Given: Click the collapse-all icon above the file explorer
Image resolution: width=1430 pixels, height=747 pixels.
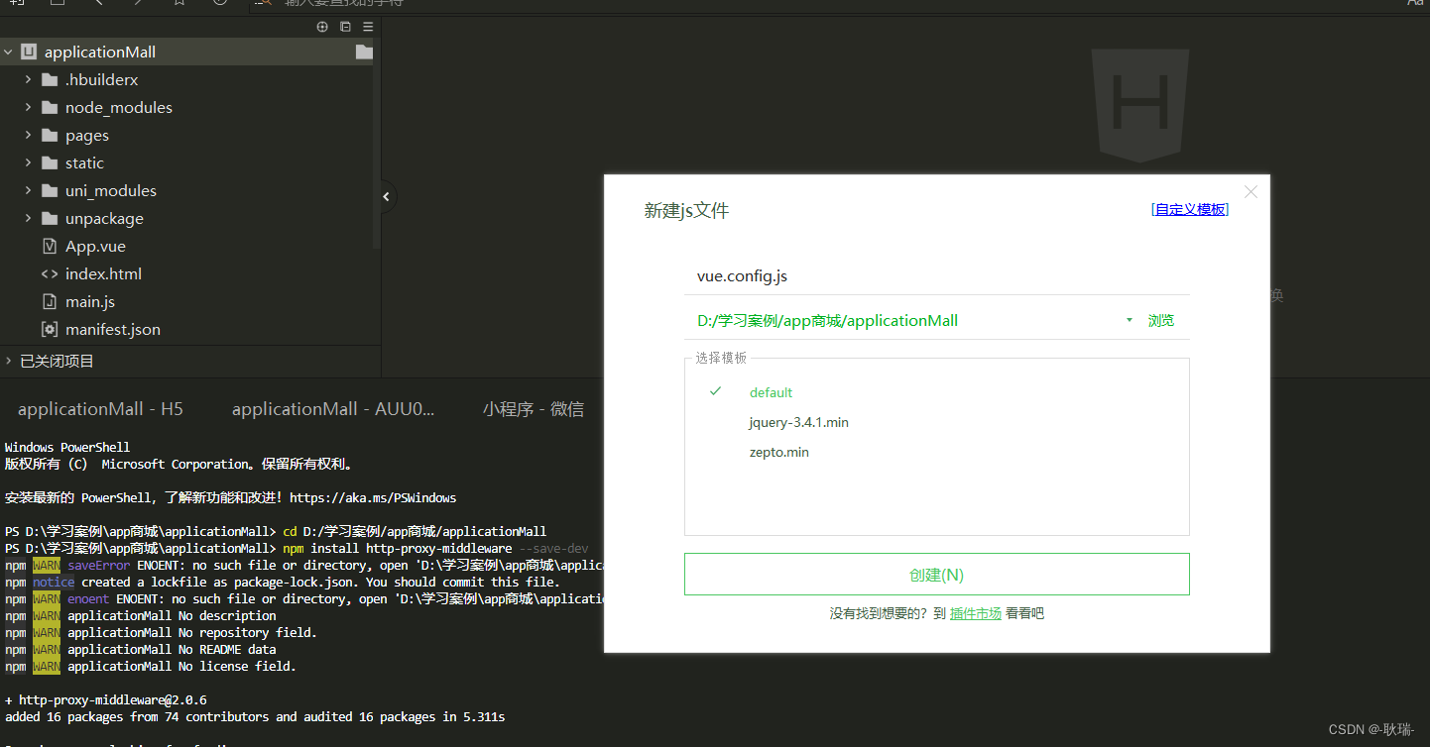Looking at the screenshot, I should (344, 27).
